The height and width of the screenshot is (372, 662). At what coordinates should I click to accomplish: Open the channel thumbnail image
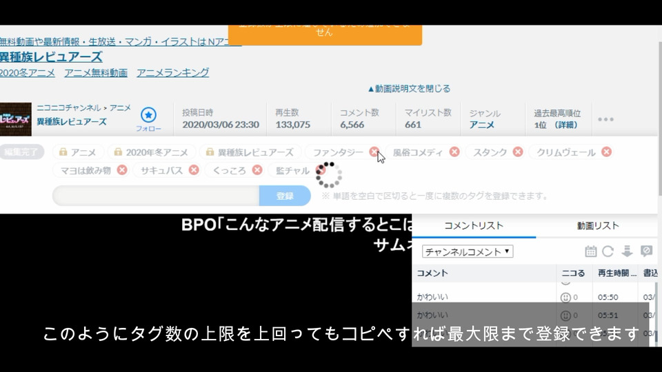16,119
